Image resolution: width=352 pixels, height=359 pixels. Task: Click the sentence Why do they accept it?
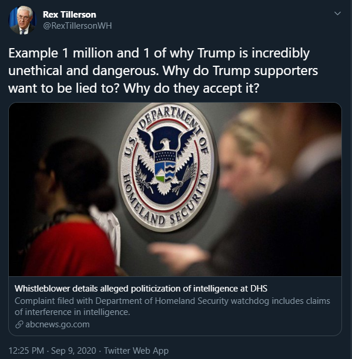191,89
